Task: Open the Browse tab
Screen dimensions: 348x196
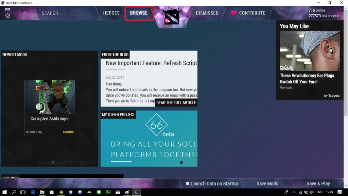Action: [139, 13]
